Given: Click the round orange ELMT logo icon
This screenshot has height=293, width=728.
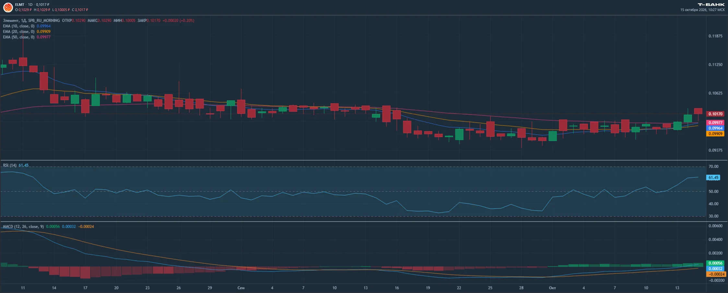Looking at the screenshot, I should [8, 7].
